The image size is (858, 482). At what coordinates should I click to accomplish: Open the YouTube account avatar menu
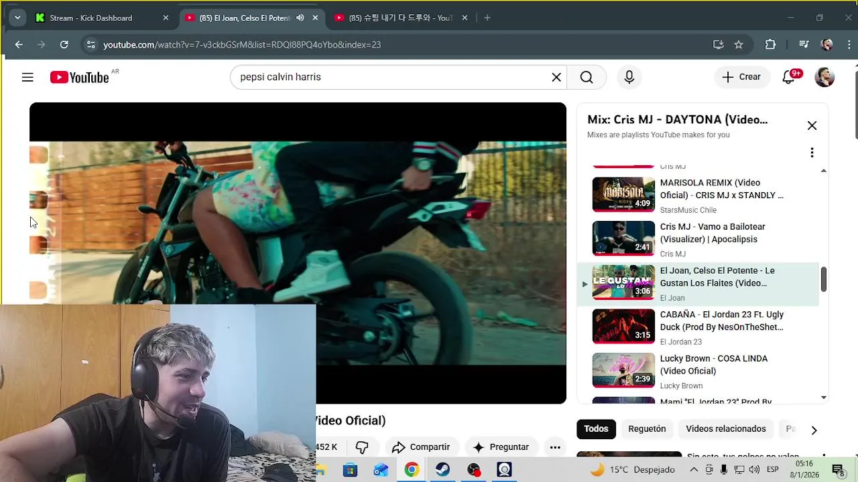[x=824, y=77]
